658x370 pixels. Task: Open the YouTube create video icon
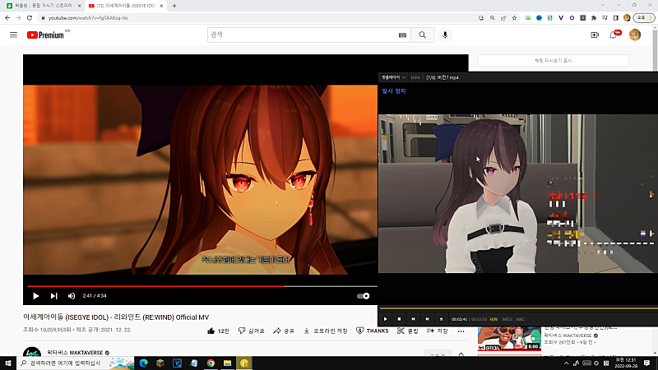point(595,35)
